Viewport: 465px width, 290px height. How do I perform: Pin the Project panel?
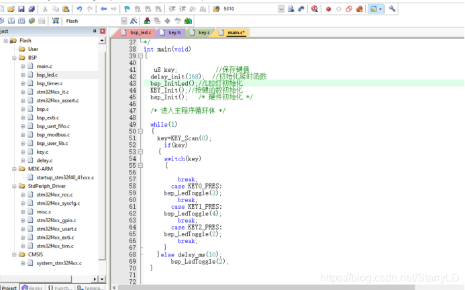95,31
